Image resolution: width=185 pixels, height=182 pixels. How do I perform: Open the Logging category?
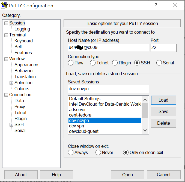(22, 29)
